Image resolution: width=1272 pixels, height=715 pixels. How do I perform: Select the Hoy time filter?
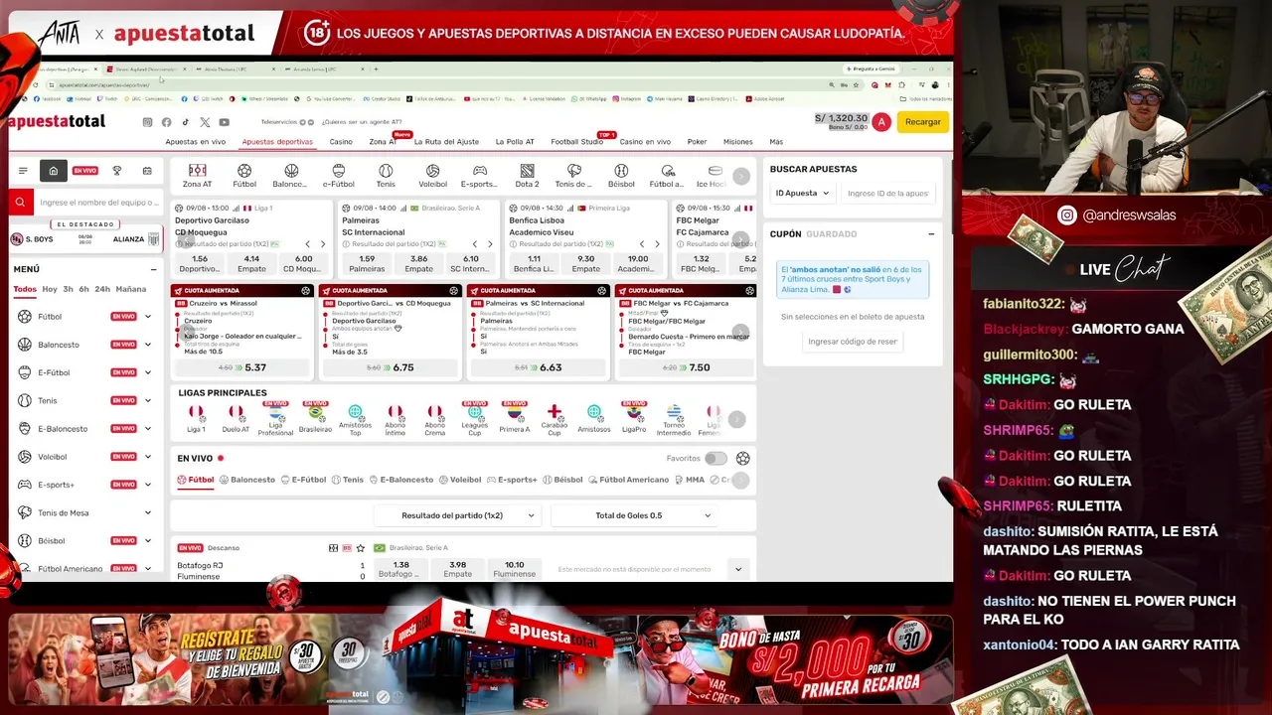pos(50,289)
